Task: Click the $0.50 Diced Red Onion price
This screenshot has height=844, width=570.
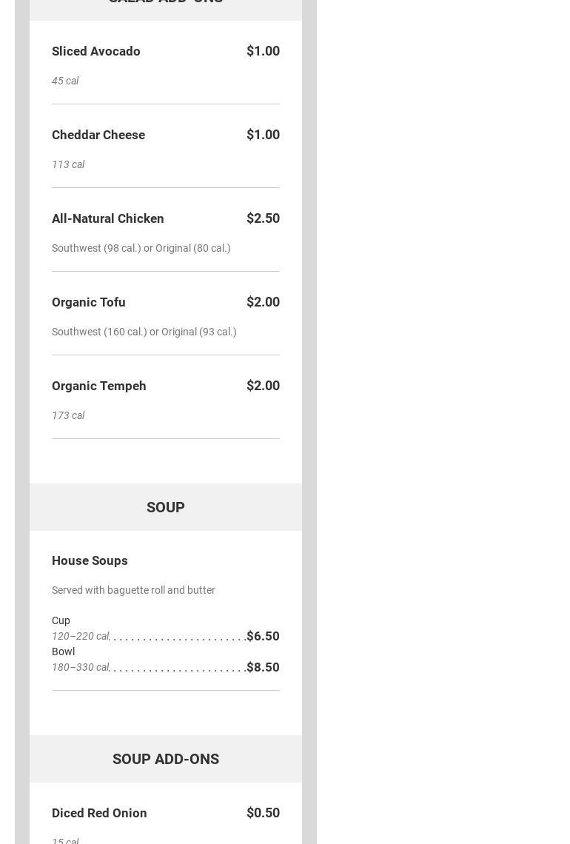Action: pyautogui.click(x=263, y=813)
